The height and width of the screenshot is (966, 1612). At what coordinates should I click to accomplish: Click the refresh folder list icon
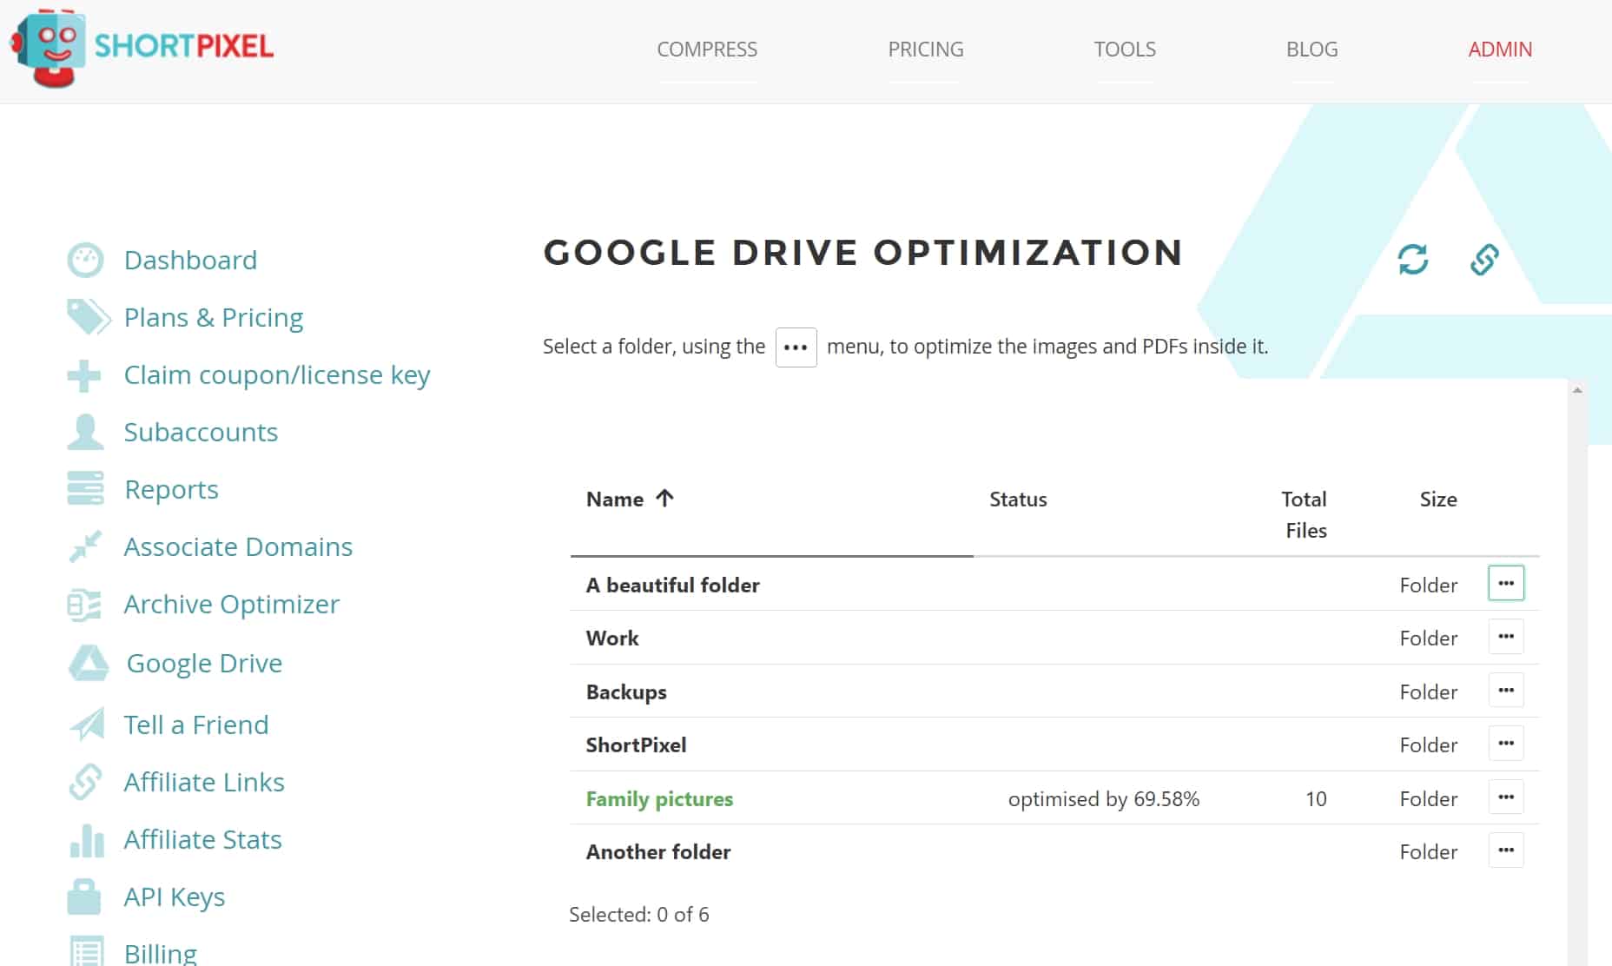[1412, 259]
